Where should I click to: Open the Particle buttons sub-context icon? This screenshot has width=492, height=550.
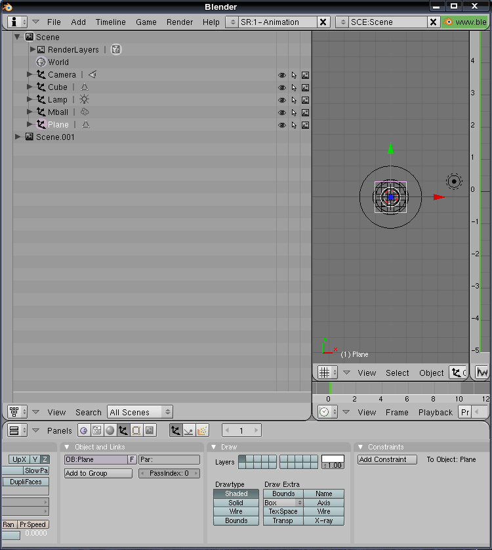click(x=202, y=430)
